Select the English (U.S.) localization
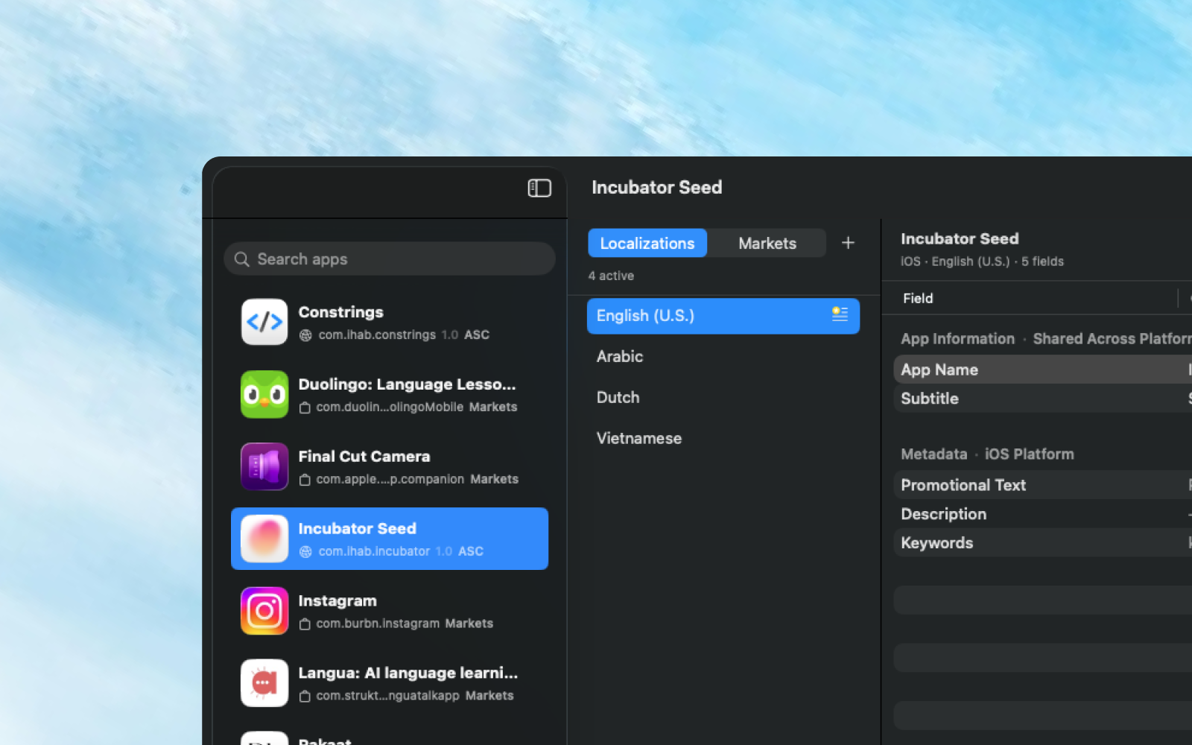Viewport: 1192px width, 745px height. click(x=723, y=316)
